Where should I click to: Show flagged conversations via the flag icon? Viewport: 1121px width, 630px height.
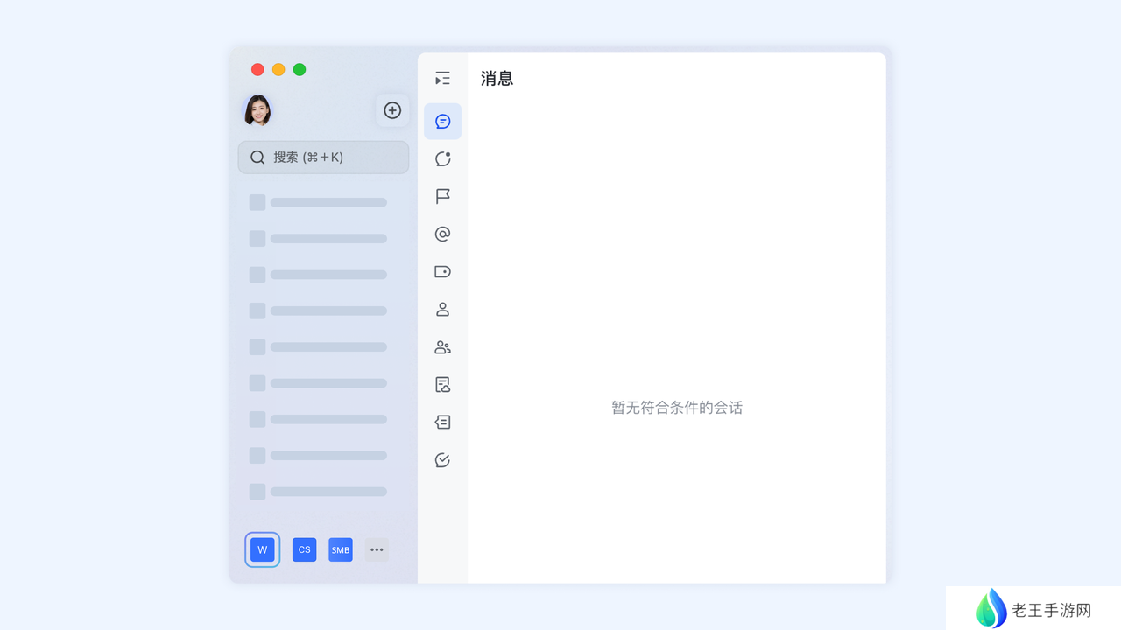pos(442,196)
